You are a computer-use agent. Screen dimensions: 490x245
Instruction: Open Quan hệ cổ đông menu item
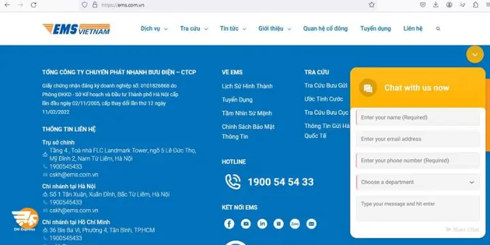(x=325, y=29)
